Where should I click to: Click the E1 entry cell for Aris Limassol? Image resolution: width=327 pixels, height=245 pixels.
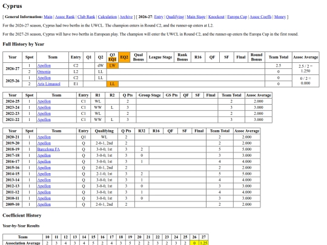[x=76, y=83]
